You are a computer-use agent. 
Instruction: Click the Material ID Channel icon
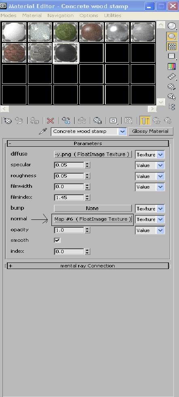coord(113,121)
